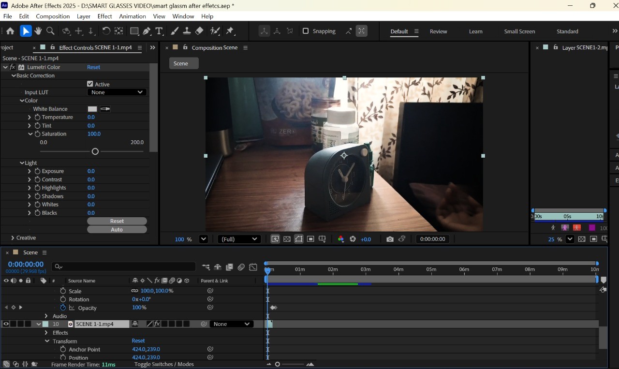Click the Auto button under Light
Viewport: 619px width, 369px height.
click(x=117, y=229)
